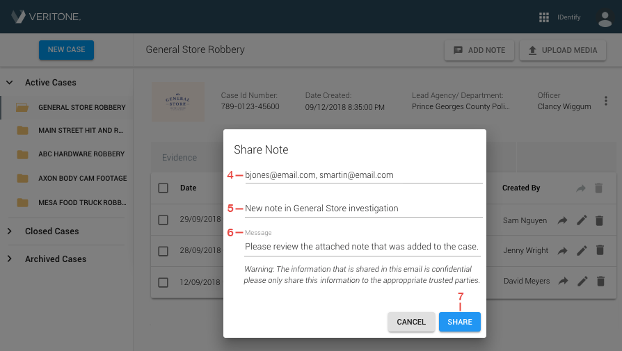
Task: Tick the checkbox for the 29/09/2018 note
Action: pos(163,220)
